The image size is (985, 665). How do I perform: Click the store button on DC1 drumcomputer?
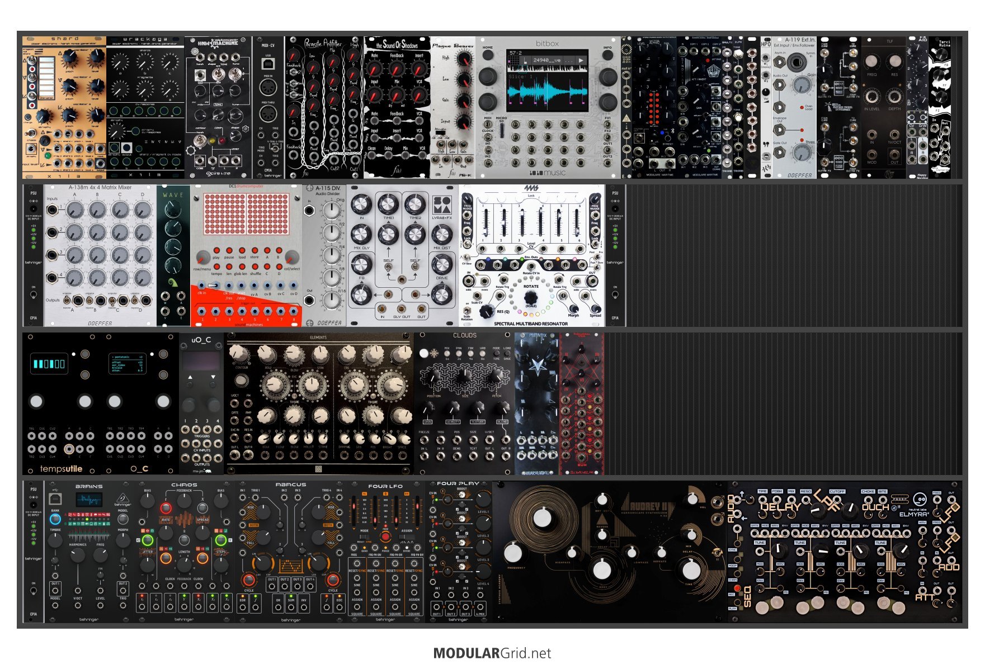255,250
